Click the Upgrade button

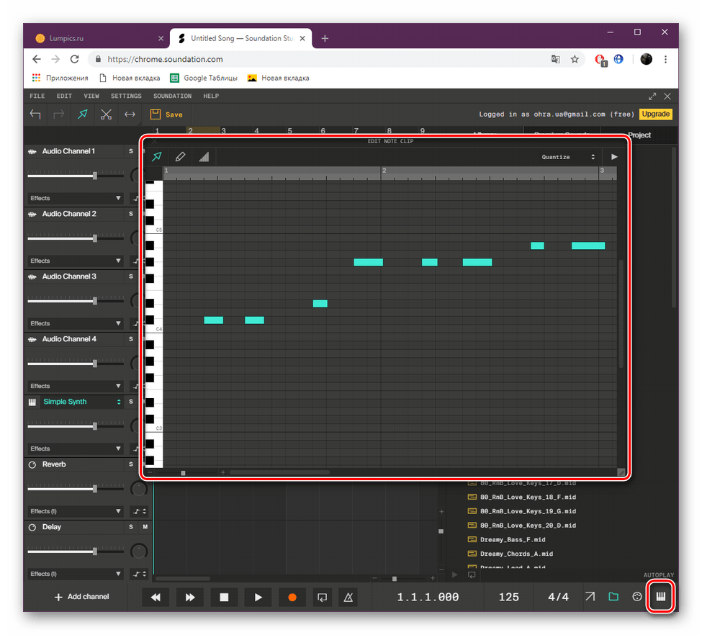point(655,114)
